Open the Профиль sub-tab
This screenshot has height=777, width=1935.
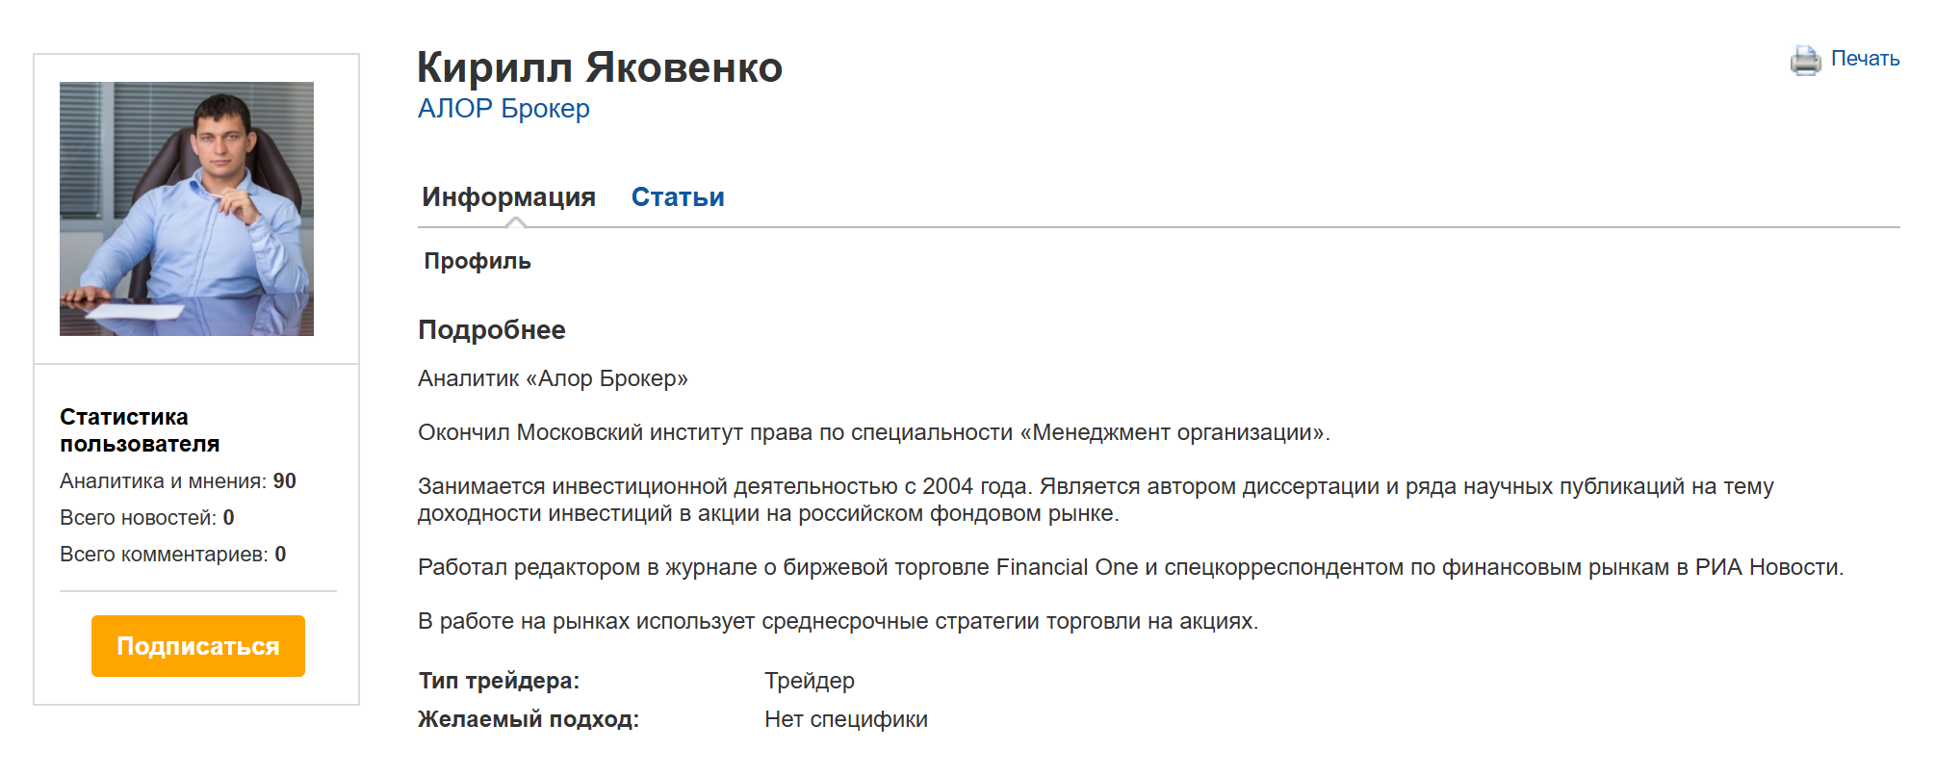pos(477,261)
